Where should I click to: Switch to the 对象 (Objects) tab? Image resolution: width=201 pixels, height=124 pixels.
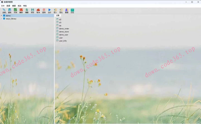(58, 15)
